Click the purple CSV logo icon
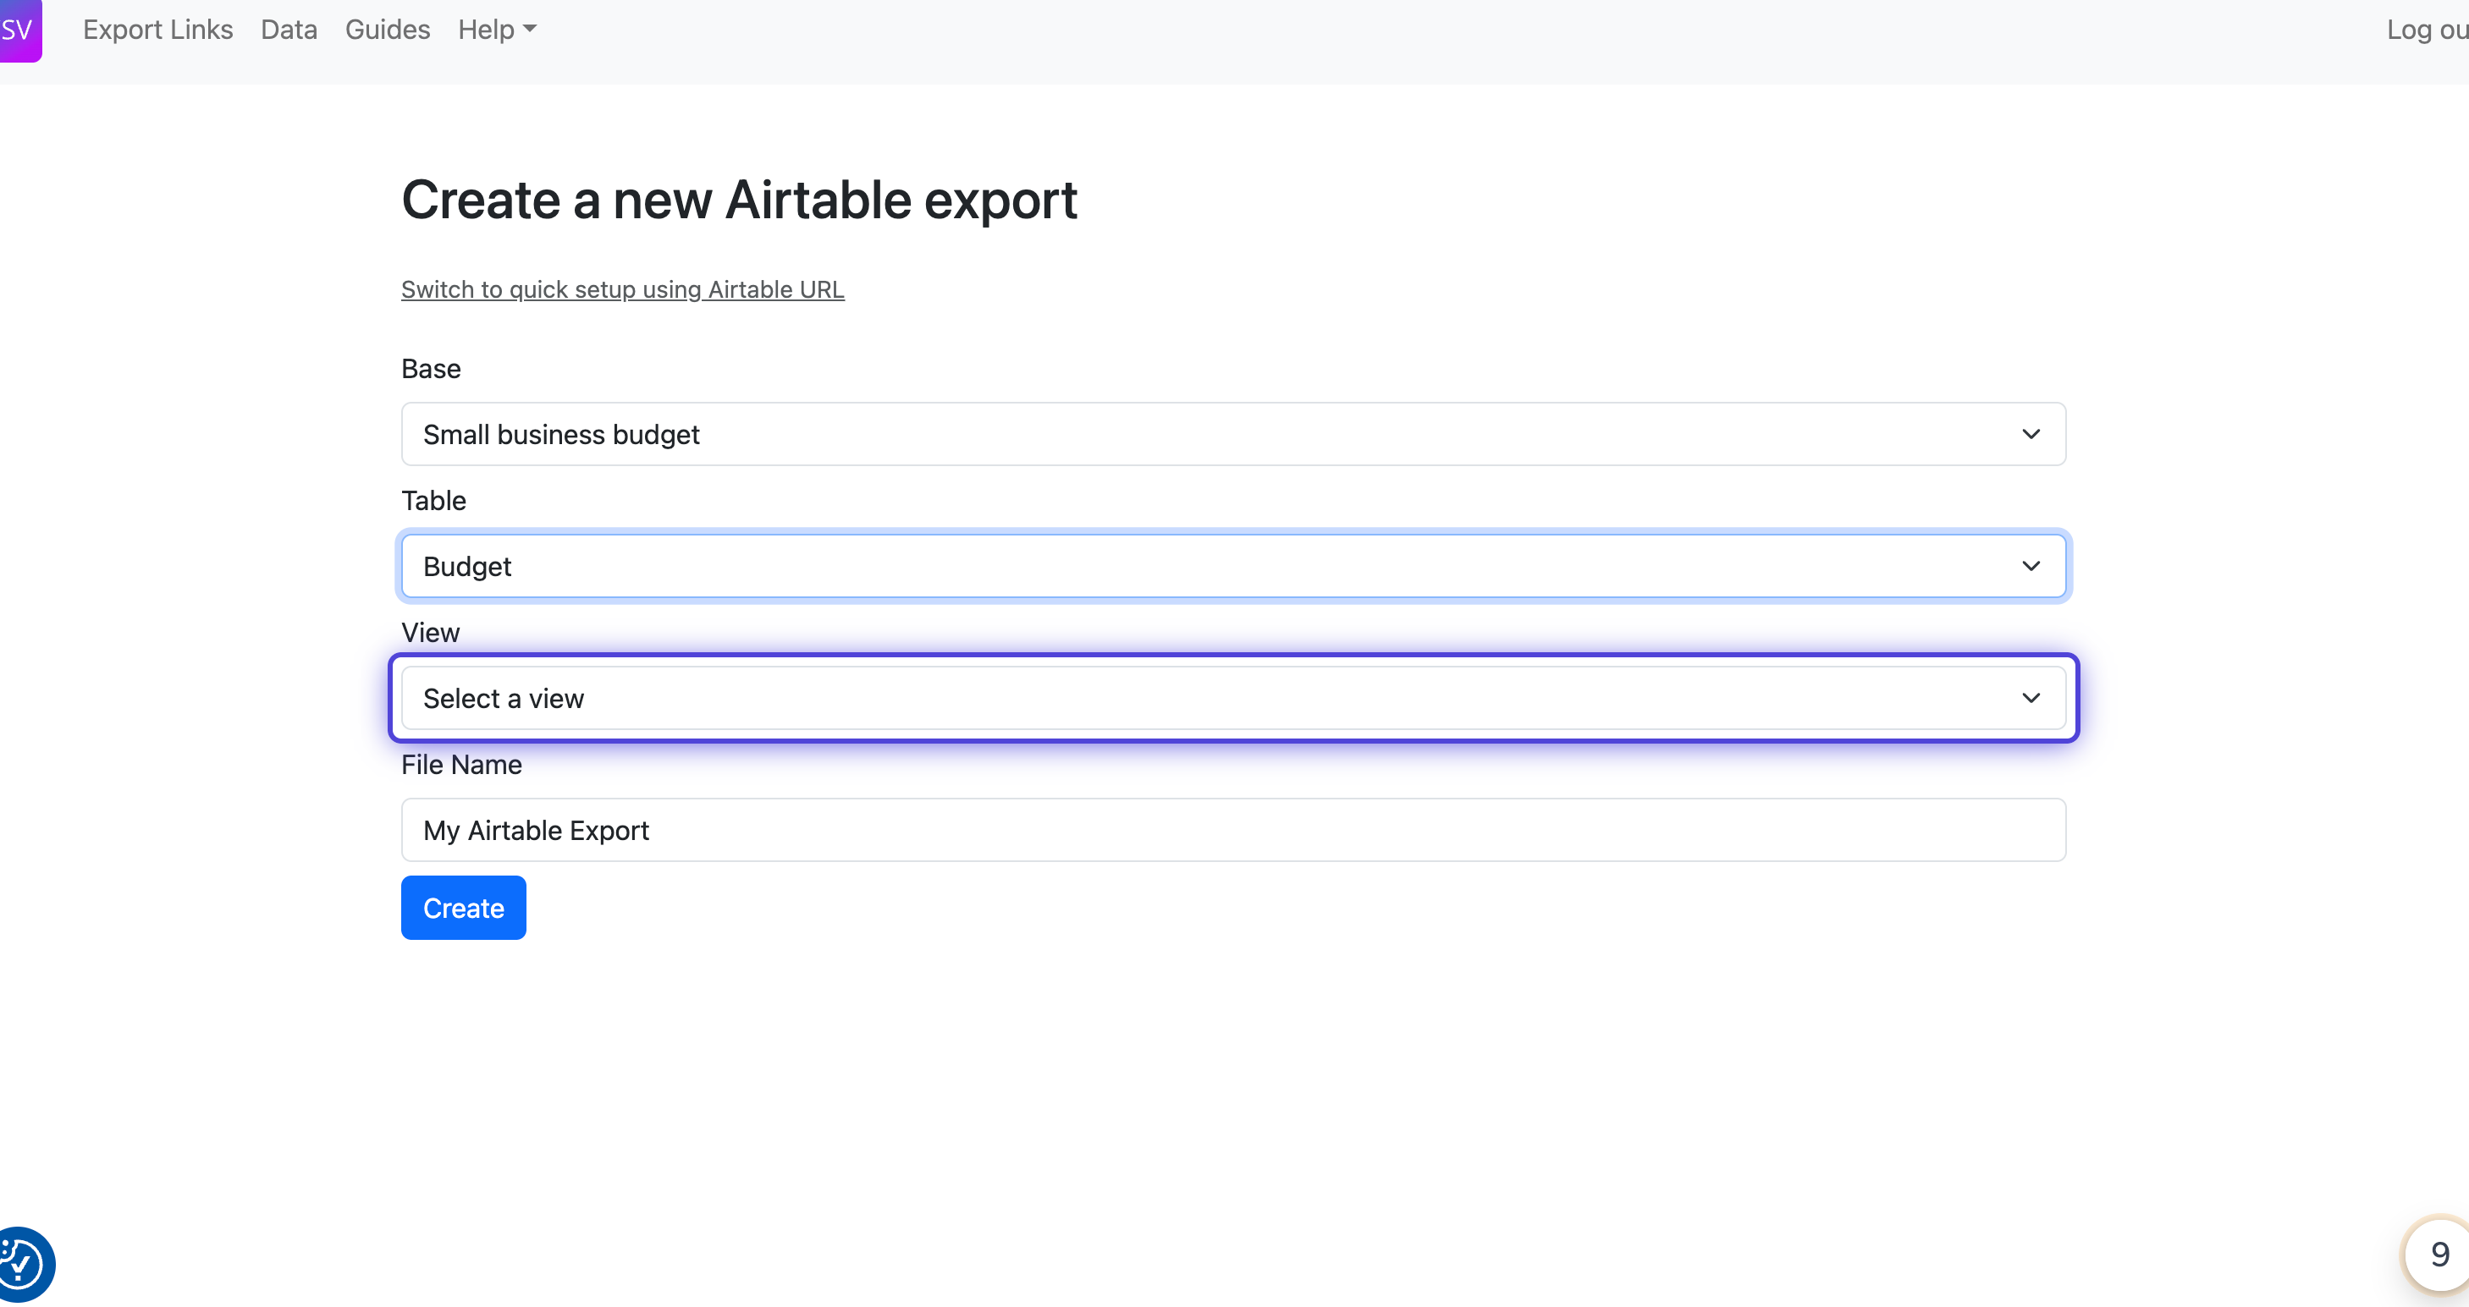The width and height of the screenshot is (2469, 1307). pyautogui.click(x=19, y=30)
